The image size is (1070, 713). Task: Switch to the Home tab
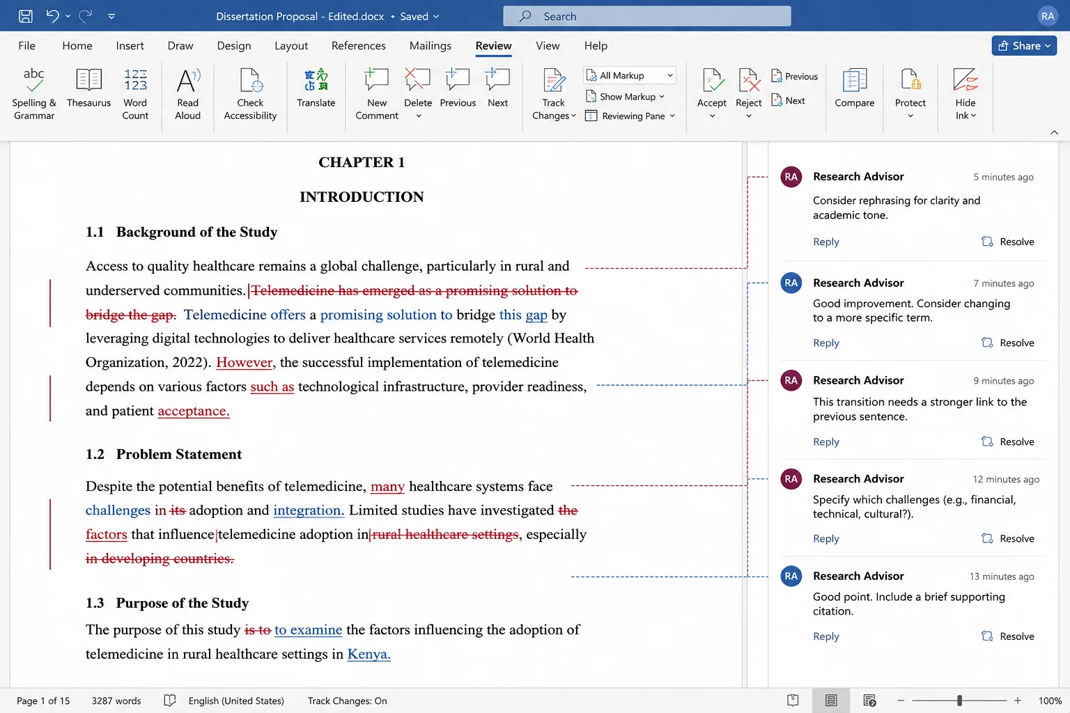pyautogui.click(x=77, y=45)
